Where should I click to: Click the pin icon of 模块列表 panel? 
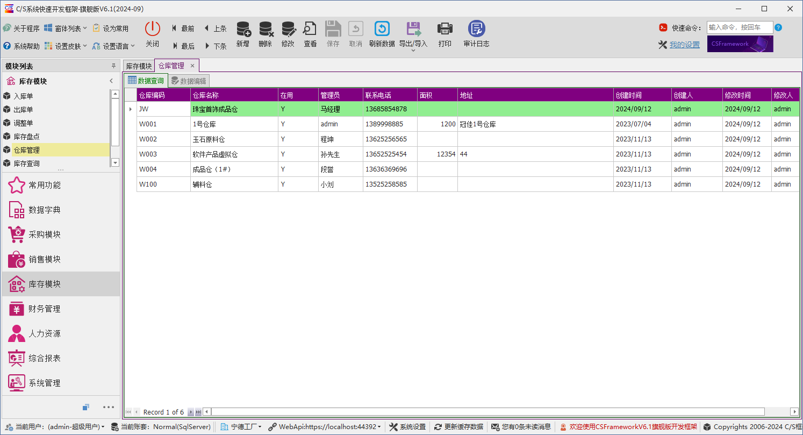pos(113,66)
